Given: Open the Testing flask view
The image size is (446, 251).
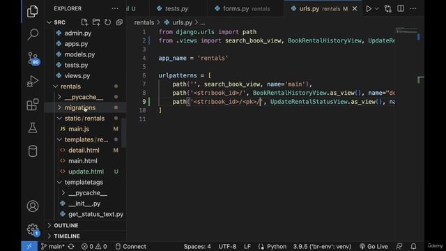Looking at the screenshot, I should coord(33,128).
